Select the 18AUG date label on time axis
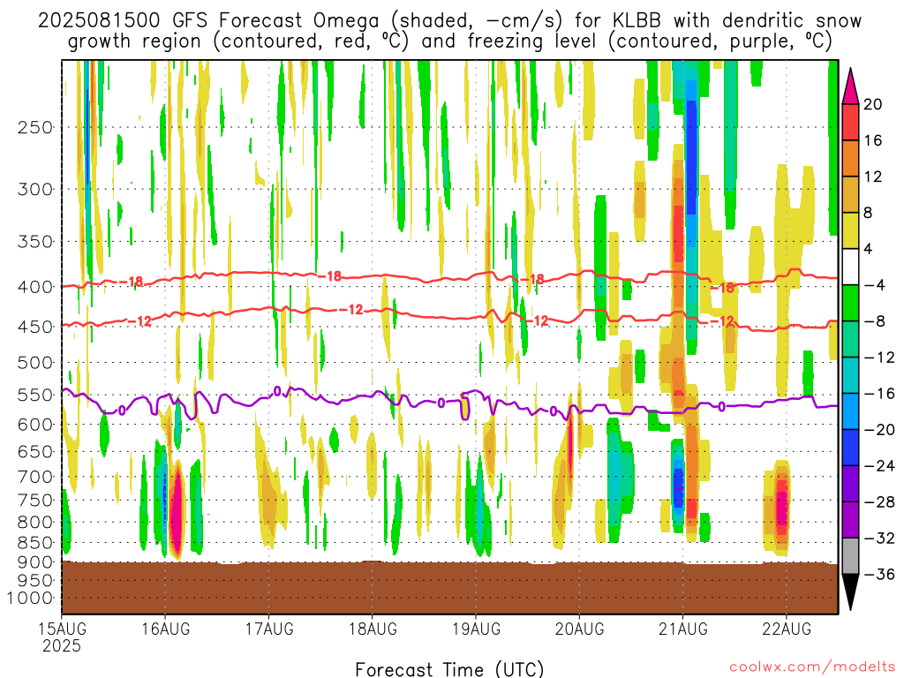This screenshot has width=904, height=678. (373, 629)
